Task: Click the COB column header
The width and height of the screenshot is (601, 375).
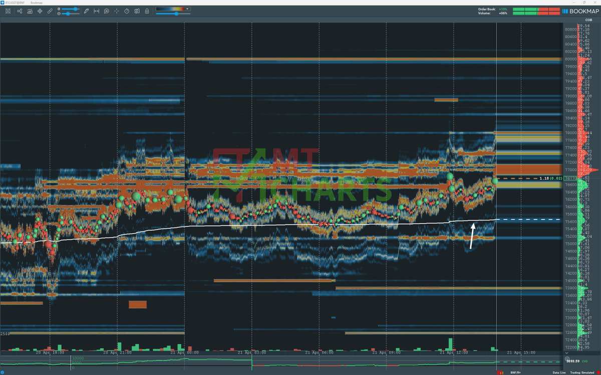Action: tap(581, 20)
